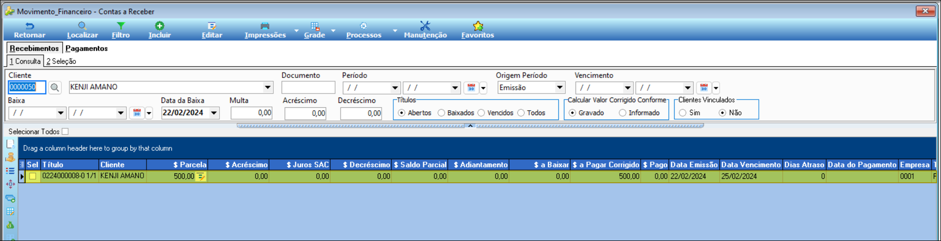Viewport: 941px width, 241px height.
Task: Open the Período end date dropdown
Action: coord(455,88)
